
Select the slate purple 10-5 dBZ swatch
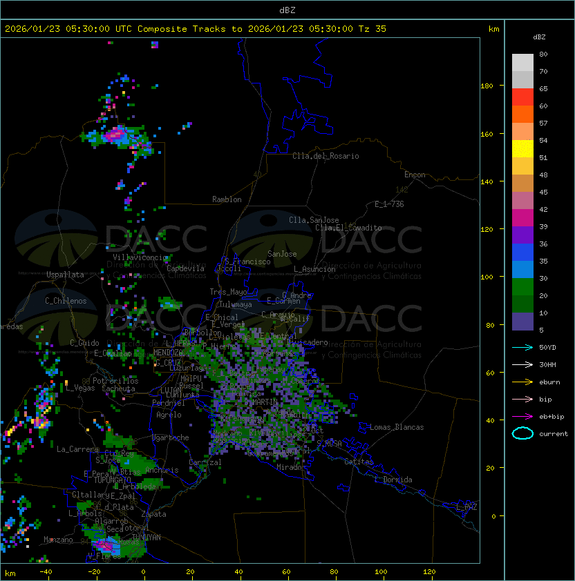[522, 322]
